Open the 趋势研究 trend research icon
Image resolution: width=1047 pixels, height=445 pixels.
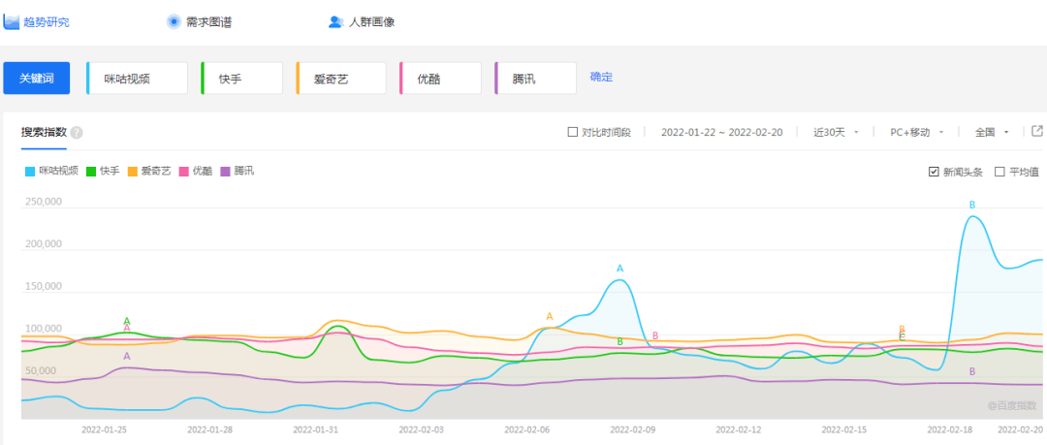[12, 21]
